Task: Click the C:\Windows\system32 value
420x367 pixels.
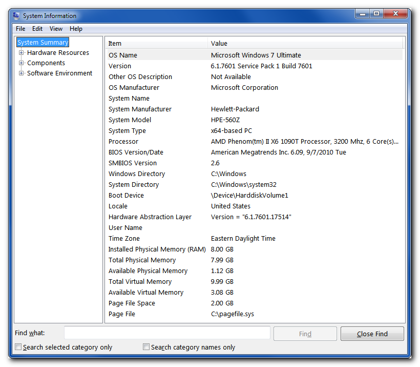Action: point(243,184)
